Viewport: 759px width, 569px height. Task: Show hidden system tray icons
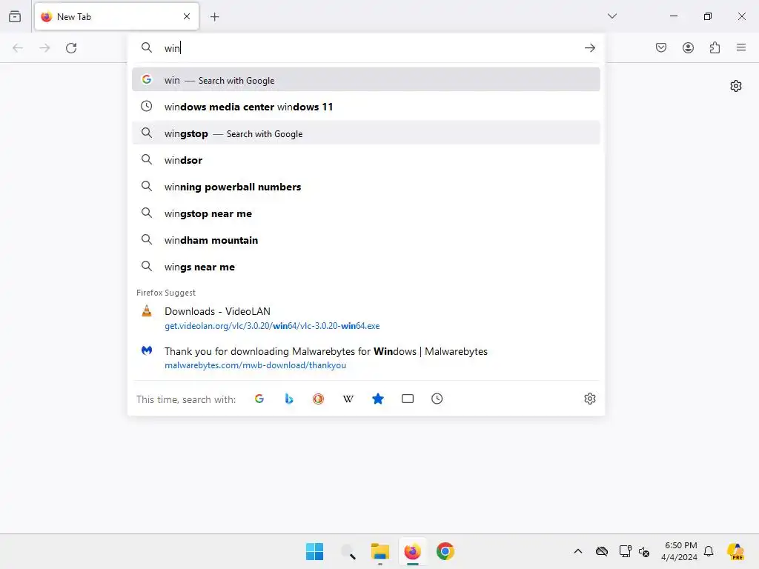tap(578, 551)
